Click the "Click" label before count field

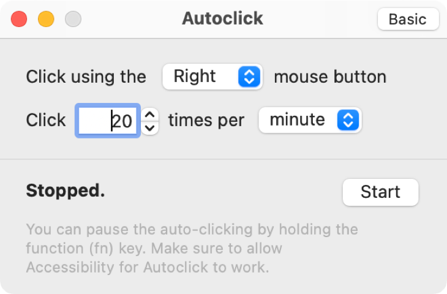pos(46,120)
